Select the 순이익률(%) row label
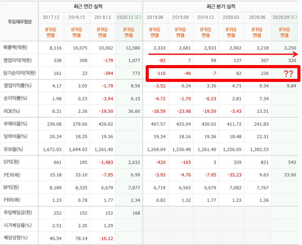The width and height of the screenshot is (302, 245). point(15,98)
